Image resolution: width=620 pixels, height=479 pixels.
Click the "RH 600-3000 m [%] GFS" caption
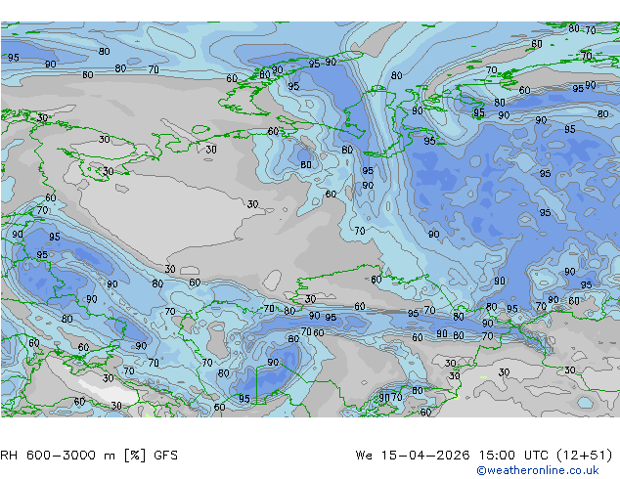89,456
